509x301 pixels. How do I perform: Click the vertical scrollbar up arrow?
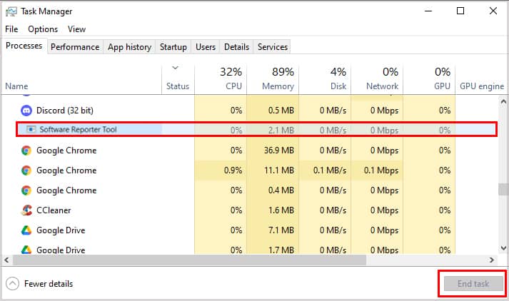pos(503,102)
